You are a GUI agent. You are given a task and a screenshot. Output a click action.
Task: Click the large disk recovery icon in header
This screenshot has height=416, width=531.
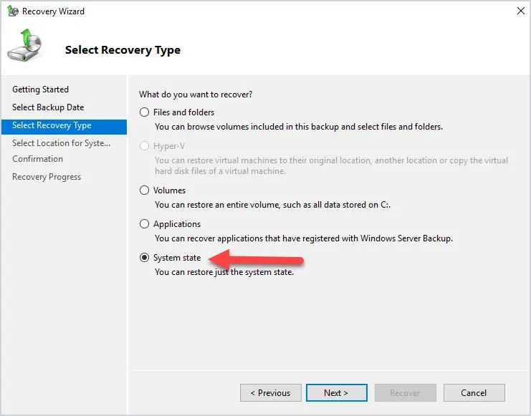point(24,45)
